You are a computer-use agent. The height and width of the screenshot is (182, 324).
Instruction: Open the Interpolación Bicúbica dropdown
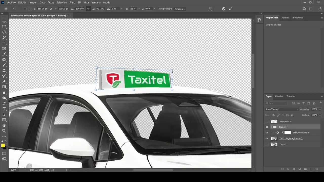(180, 9)
